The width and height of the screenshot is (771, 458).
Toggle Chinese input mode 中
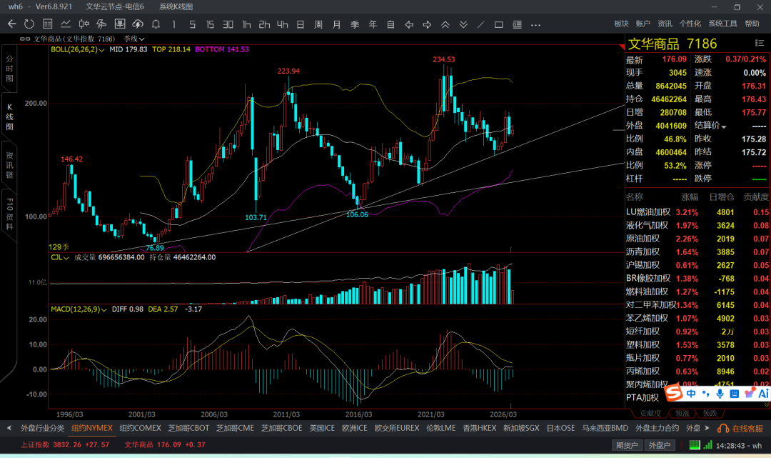point(691,394)
